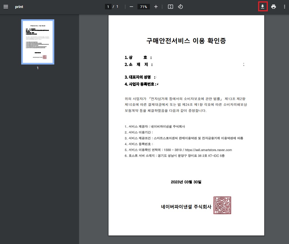The width and height of the screenshot is (289, 244).
Task: Click the https://sell.smartstore.naver.com URL text
Action: pyautogui.click(x=208, y=150)
